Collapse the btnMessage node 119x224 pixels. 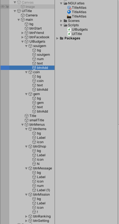(26, 169)
